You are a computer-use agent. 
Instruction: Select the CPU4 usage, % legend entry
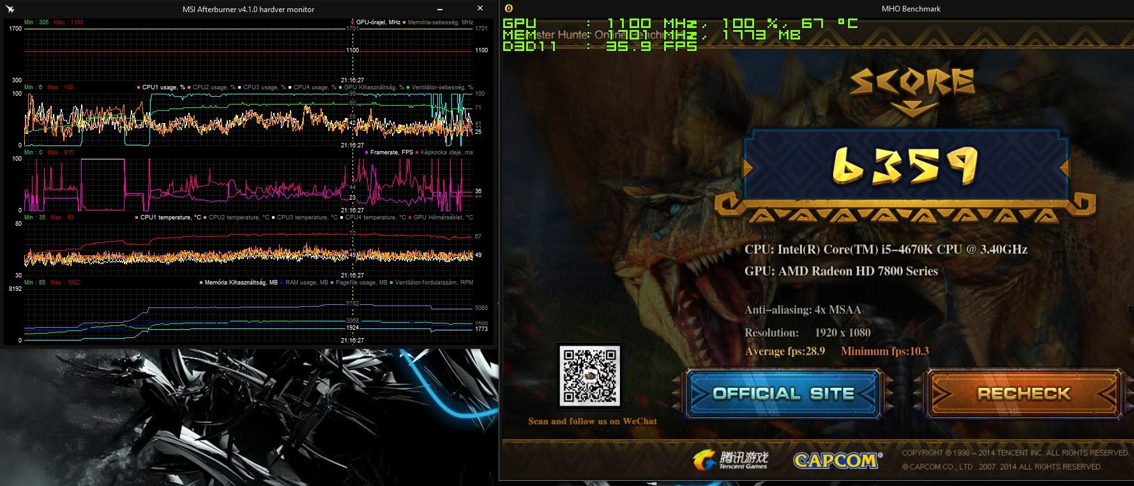pos(312,87)
